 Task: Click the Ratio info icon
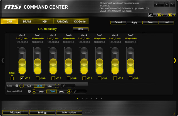17,86
